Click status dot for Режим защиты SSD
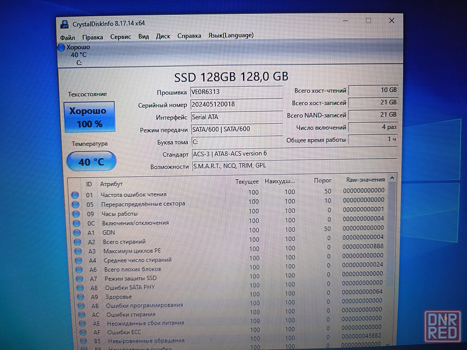467x350 pixels. point(79,279)
